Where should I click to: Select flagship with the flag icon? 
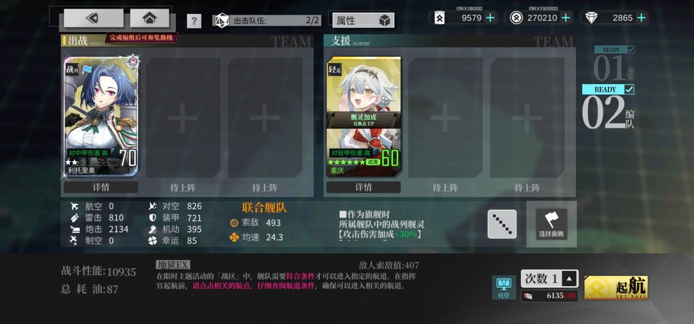(x=551, y=224)
